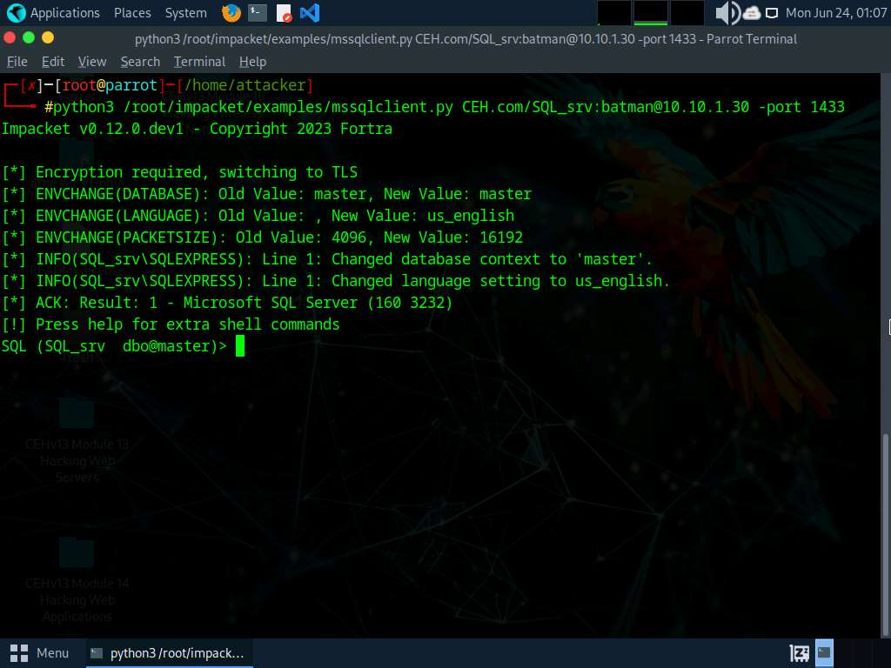891x668 pixels.
Task: Open the network cloud status icon
Action: [752, 13]
